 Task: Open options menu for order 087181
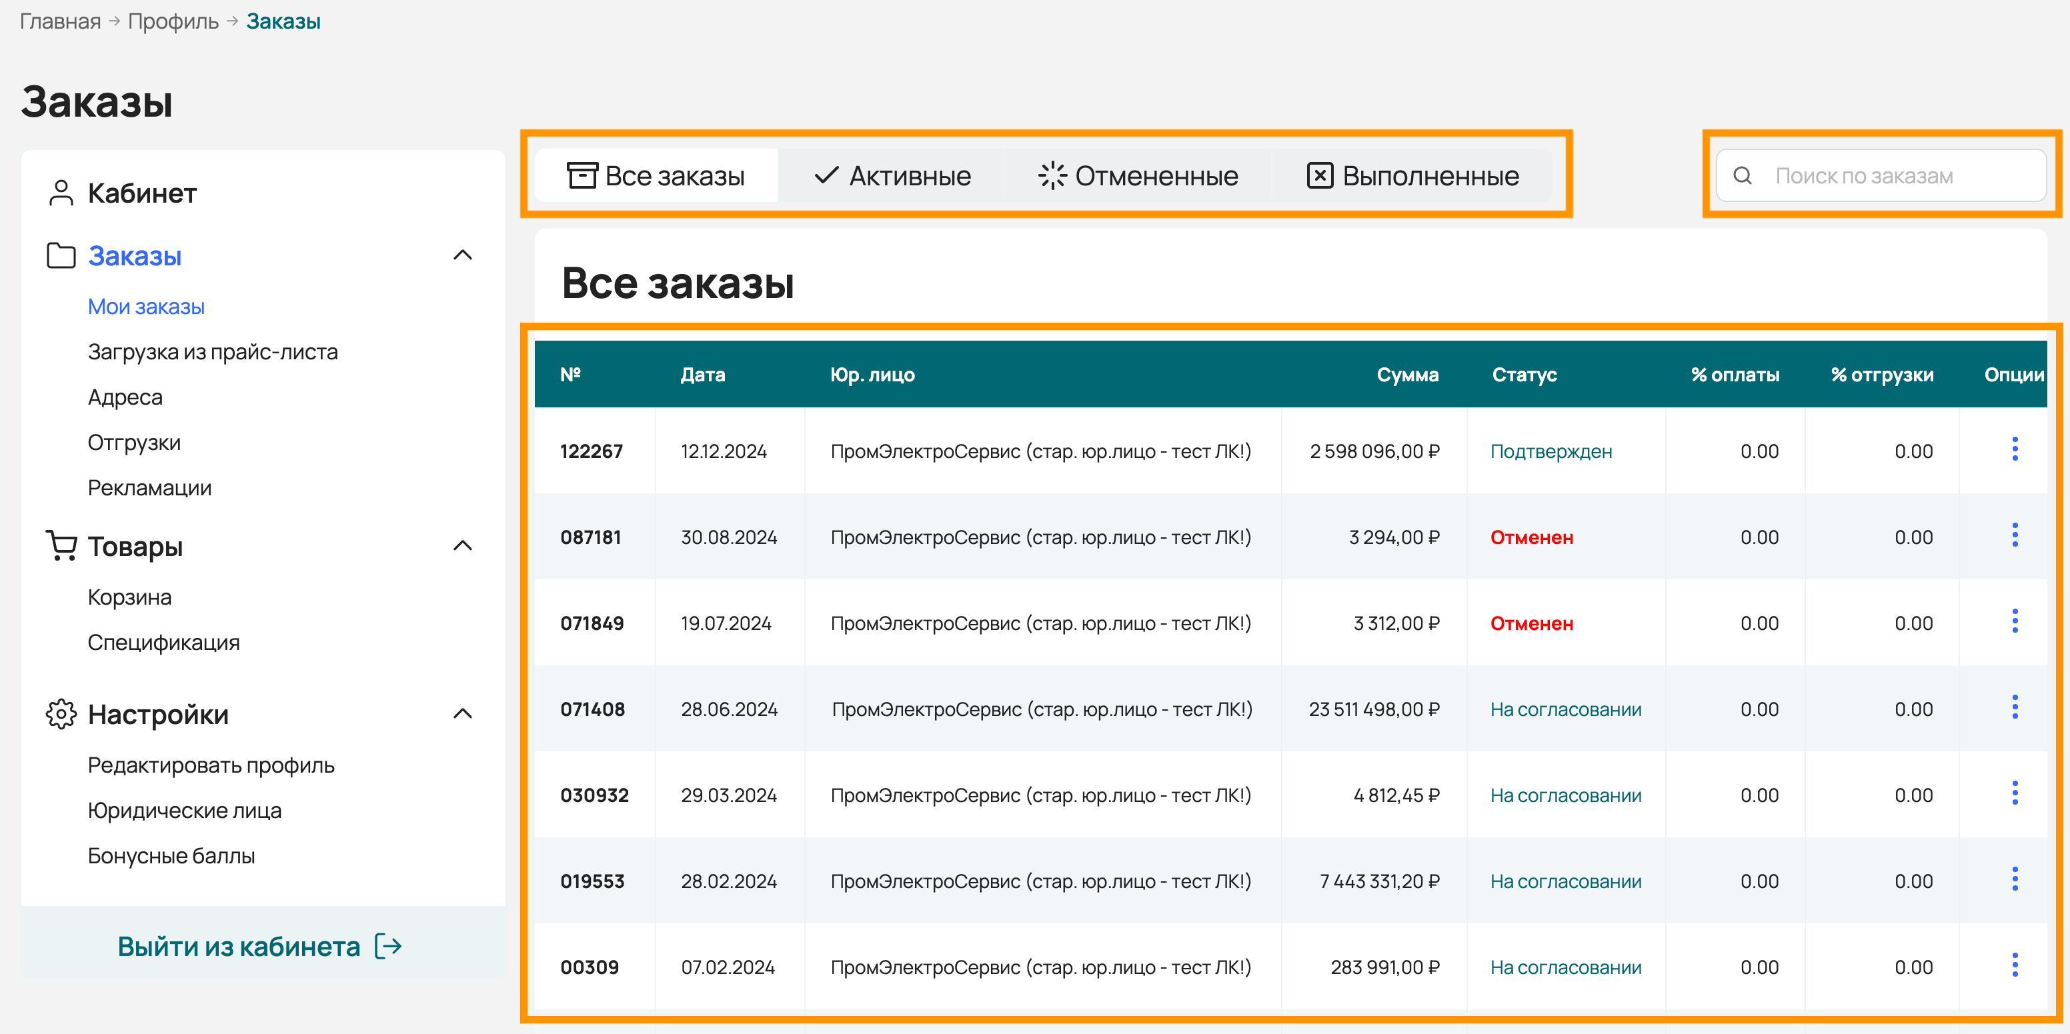coord(2014,535)
